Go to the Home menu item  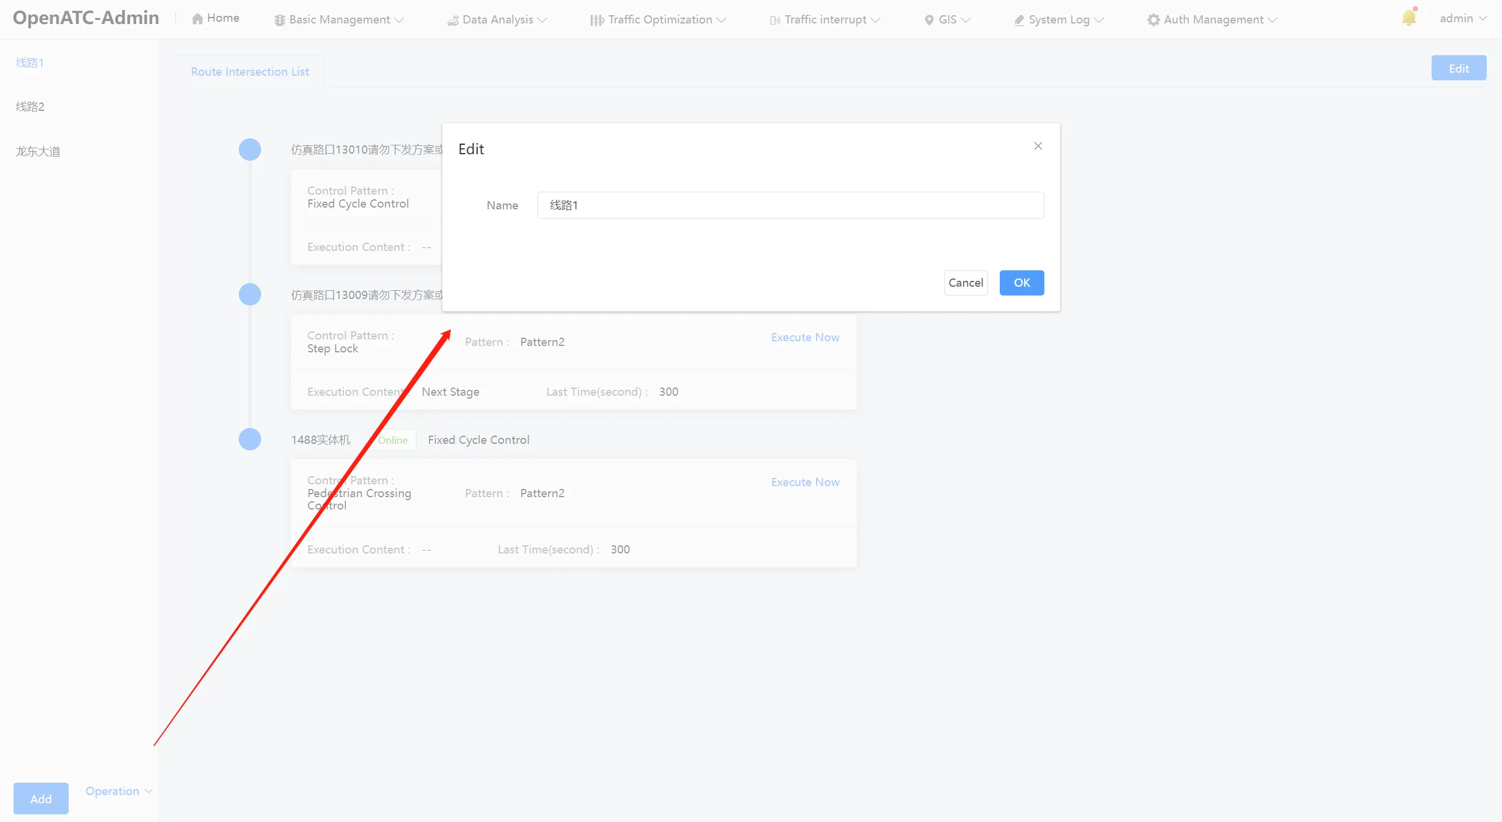pyautogui.click(x=215, y=19)
